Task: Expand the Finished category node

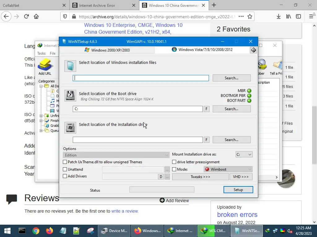Action: (41, 121)
